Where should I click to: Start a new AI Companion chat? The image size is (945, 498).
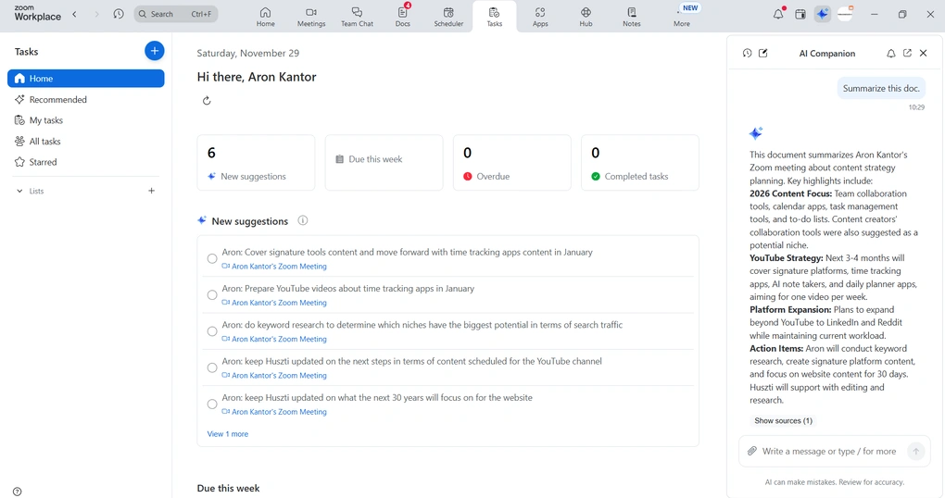tap(763, 53)
